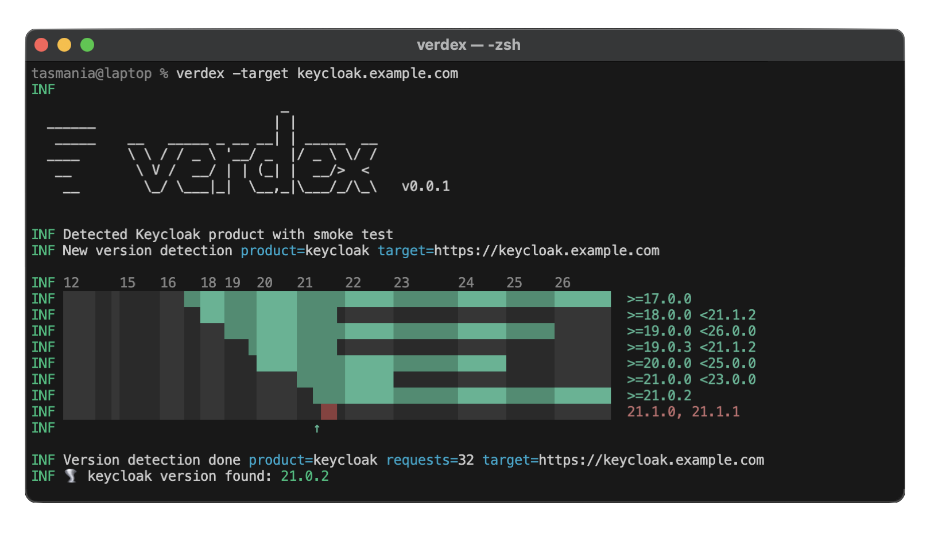
Task: Click the '18' version axis label
Action: tap(208, 283)
